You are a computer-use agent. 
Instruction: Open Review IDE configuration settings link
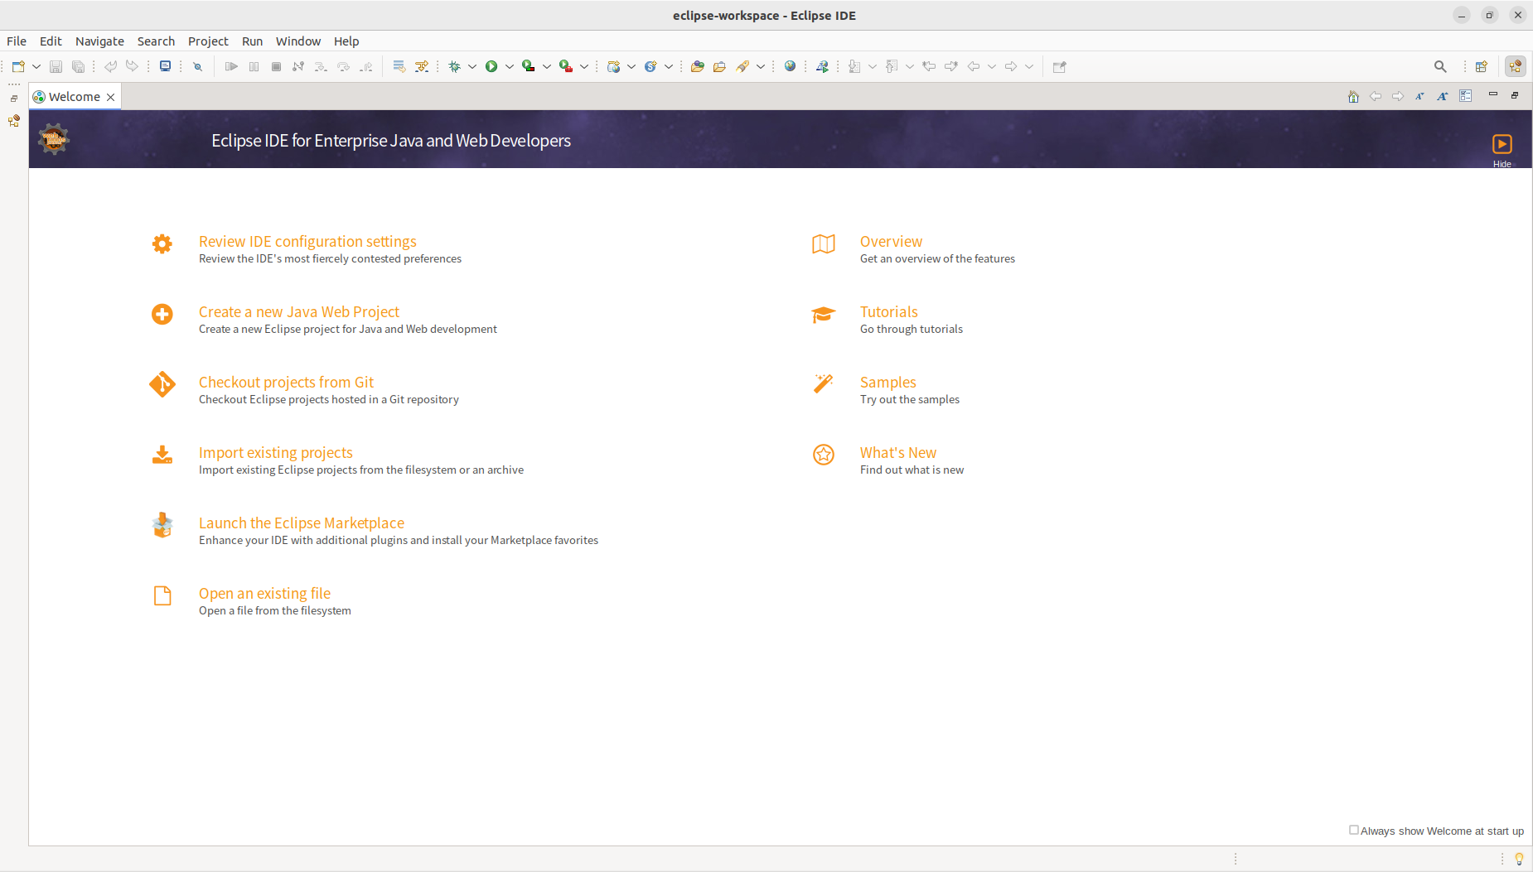(307, 241)
